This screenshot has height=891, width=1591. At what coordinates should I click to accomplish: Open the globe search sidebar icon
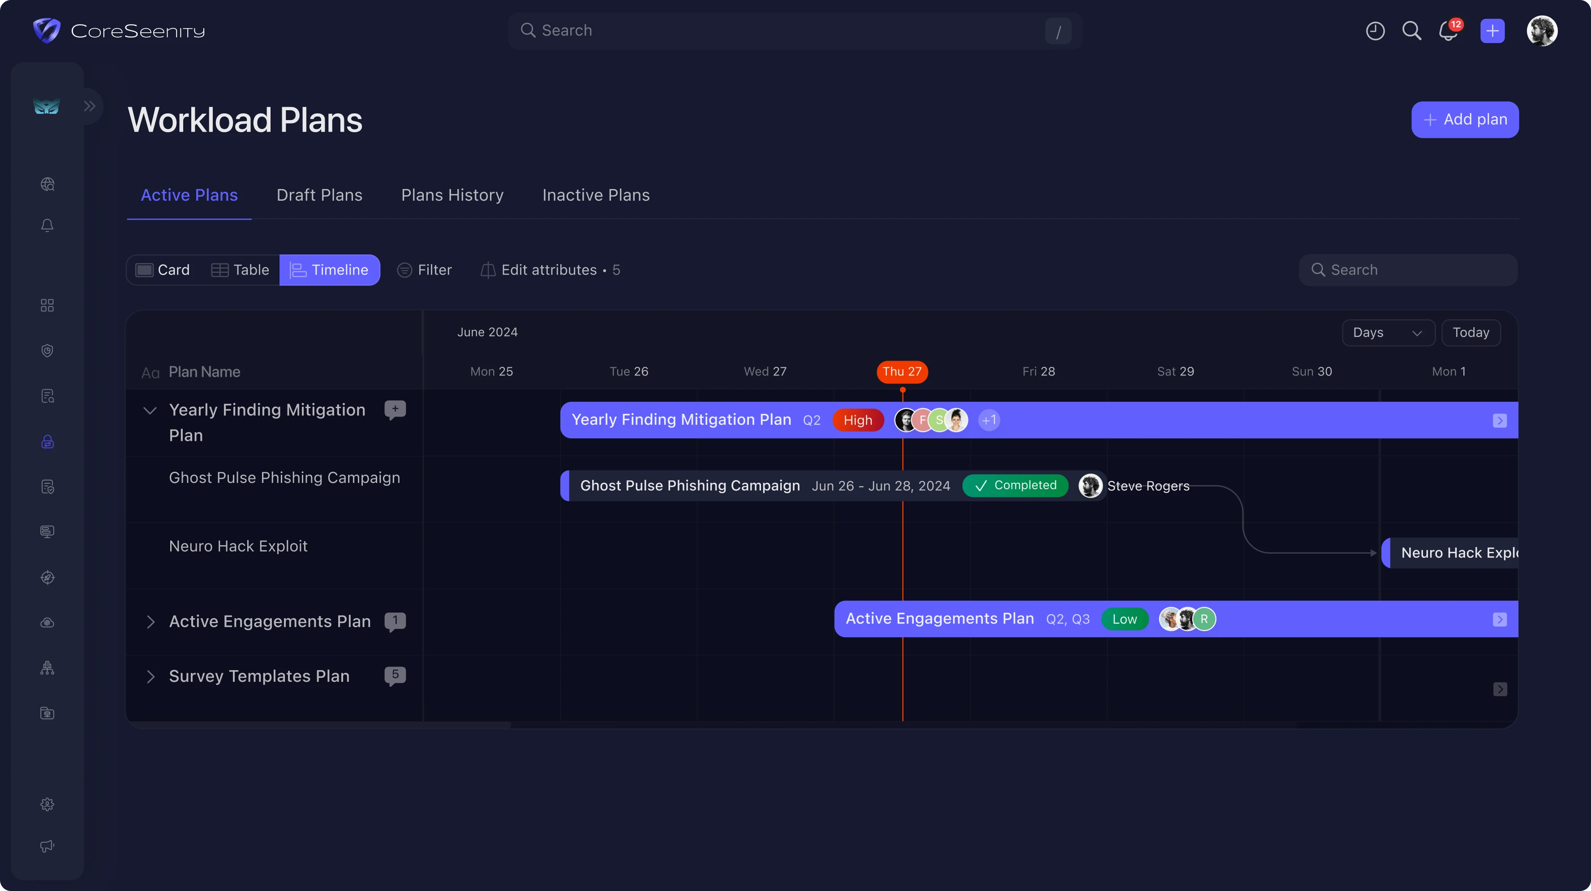click(x=47, y=184)
